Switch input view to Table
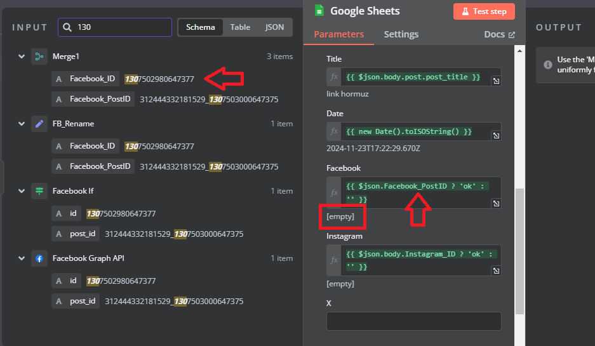595x346 pixels. click(x=240, y=27)
